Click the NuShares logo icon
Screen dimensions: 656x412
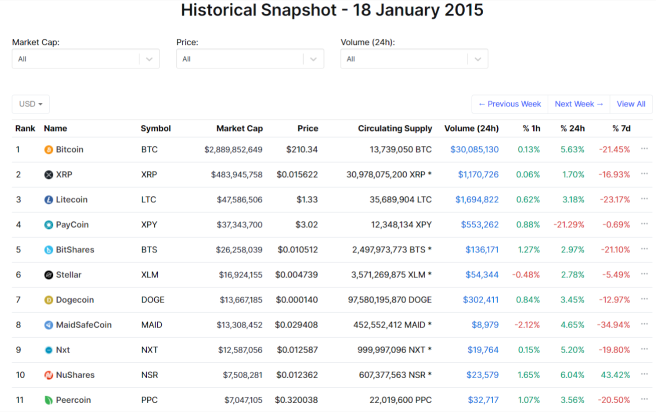tap(49, 375)
